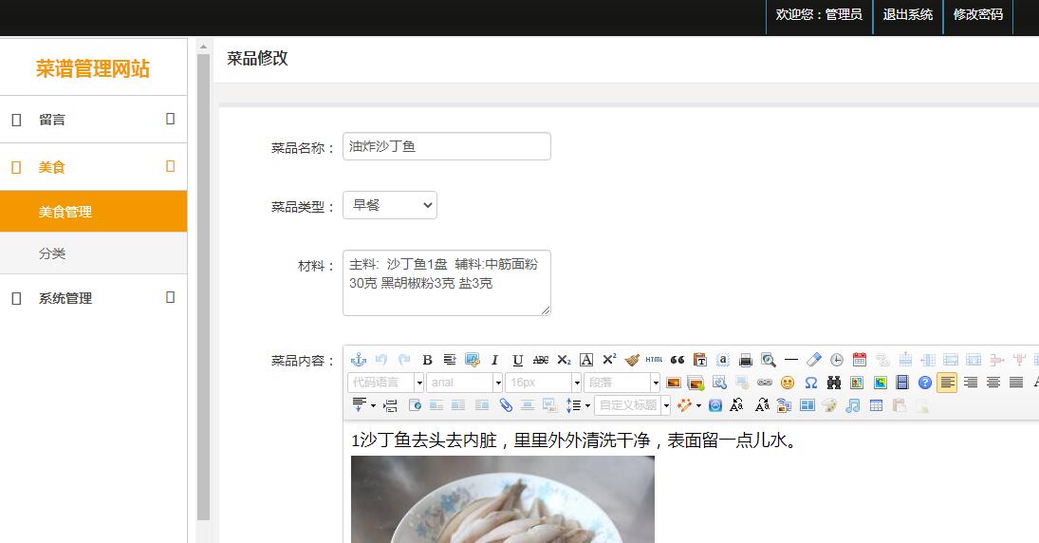Toggle HTML source view

[654, 360]
